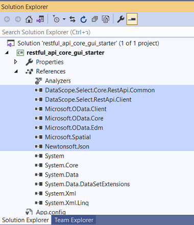Refresh the Solution Explorer

pos(84,19)
